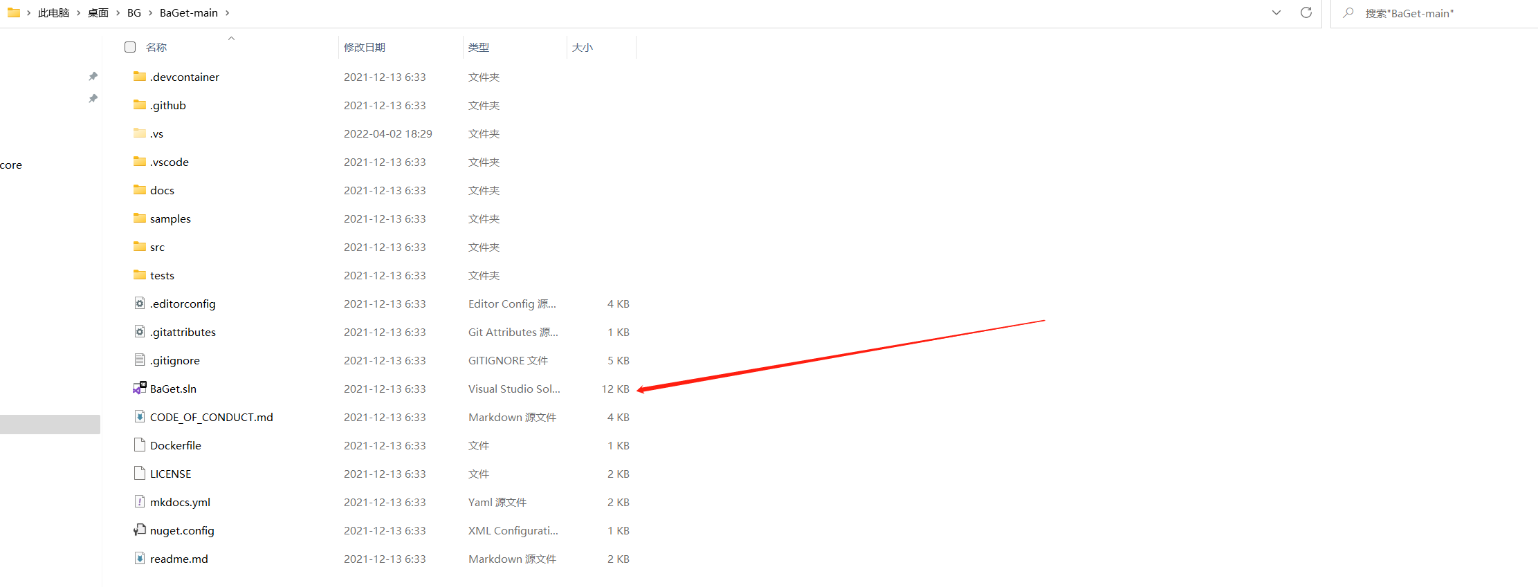This screenshot has height=587, width=1538.
Task: Select the mkdocs.yml file name
Action: click(180, 502)
